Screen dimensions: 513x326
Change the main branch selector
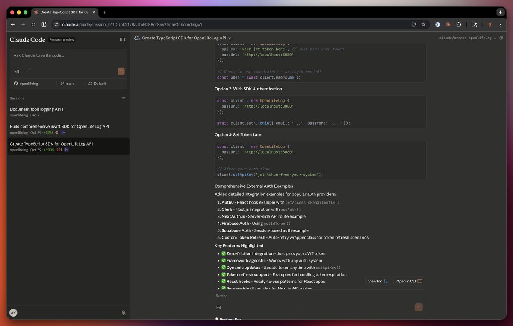67,84
